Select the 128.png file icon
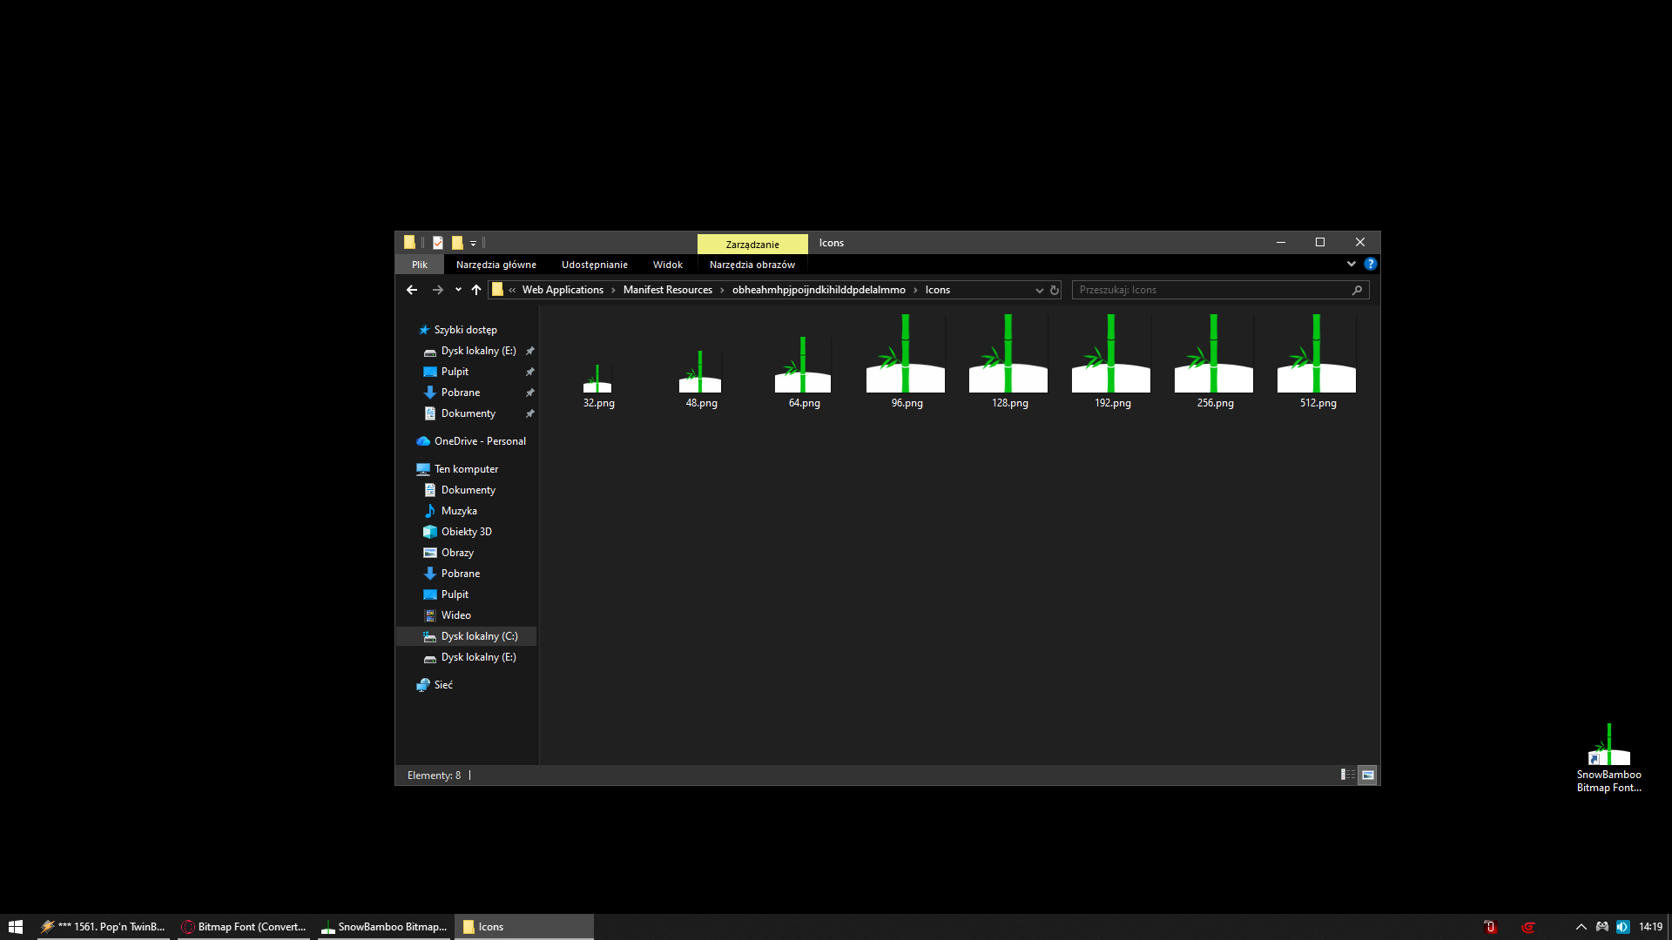The height and width of the screenshot is (940, 1672). (x=1008, y=353)
